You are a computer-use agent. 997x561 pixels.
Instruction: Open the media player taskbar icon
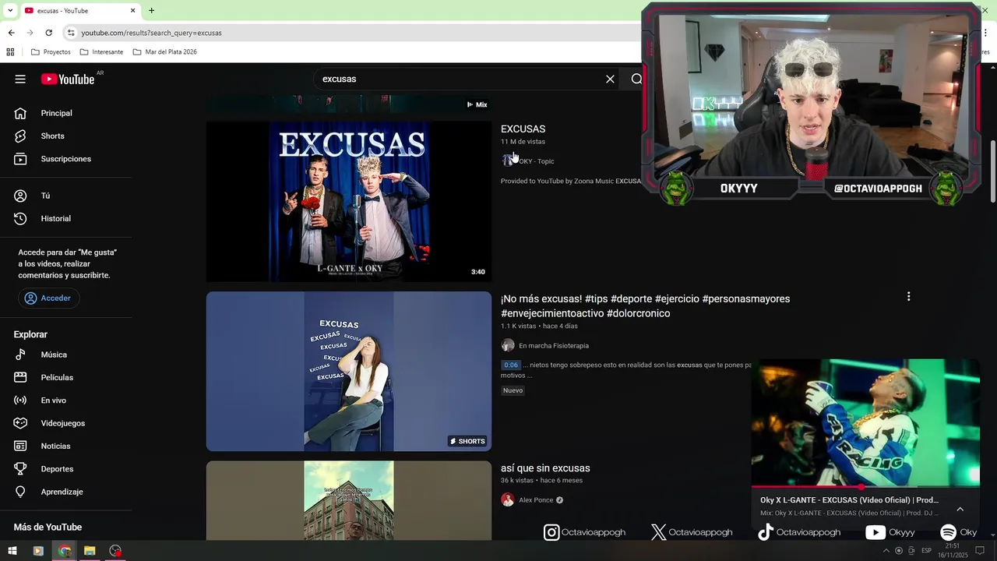point(38,551)
